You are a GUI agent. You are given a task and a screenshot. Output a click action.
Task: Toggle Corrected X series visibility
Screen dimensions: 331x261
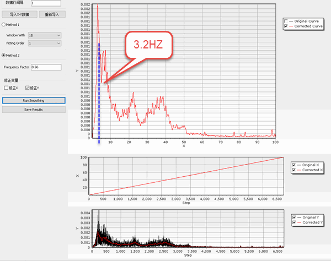[293, 170]
